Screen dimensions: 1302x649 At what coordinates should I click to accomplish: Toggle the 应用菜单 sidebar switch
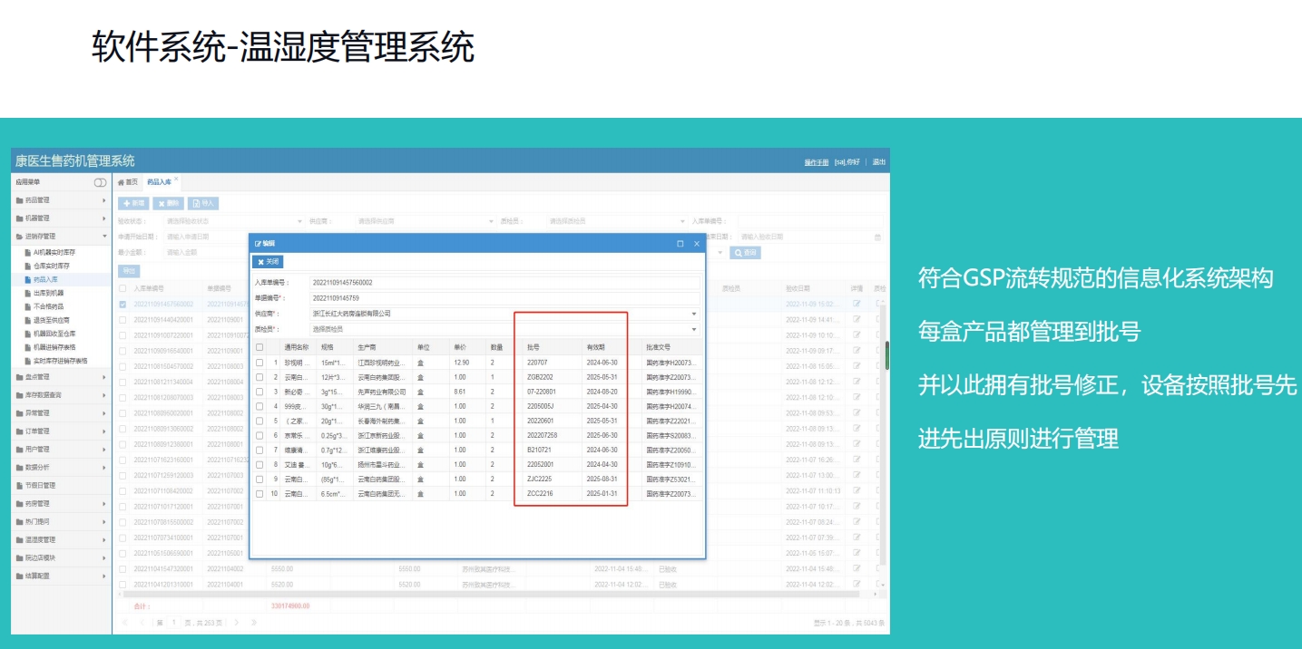point(100,182)
